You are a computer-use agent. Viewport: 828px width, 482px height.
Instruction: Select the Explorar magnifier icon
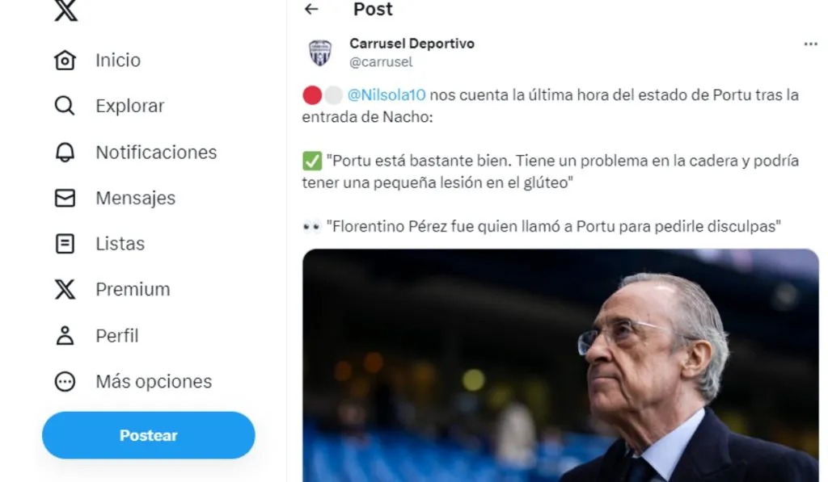click(65, 106)
